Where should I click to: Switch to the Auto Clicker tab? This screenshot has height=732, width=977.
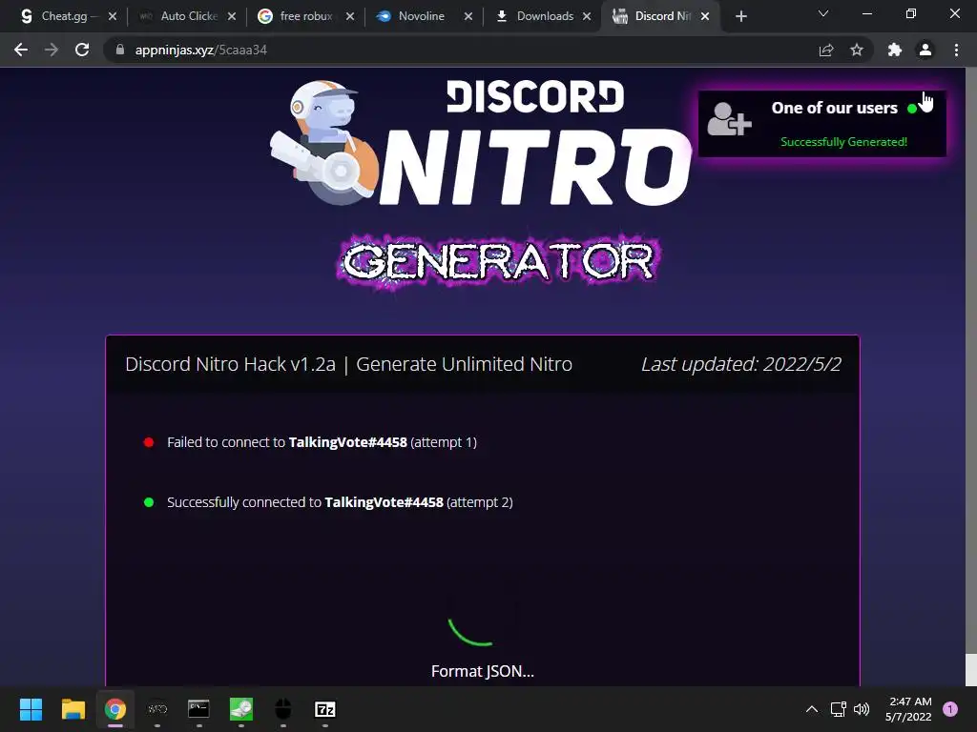(185, 16)
